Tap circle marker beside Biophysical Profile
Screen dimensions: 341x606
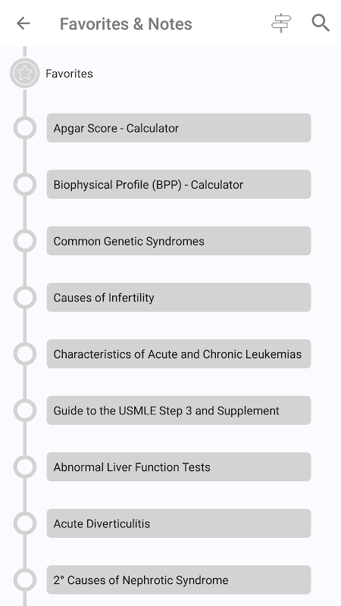coord(25,184)
